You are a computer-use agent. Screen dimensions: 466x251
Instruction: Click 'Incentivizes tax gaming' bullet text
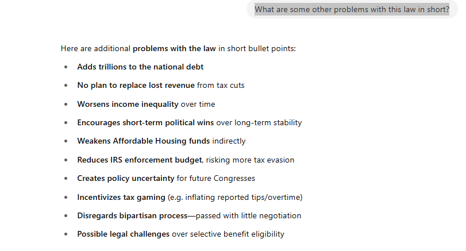click(121, 198)
